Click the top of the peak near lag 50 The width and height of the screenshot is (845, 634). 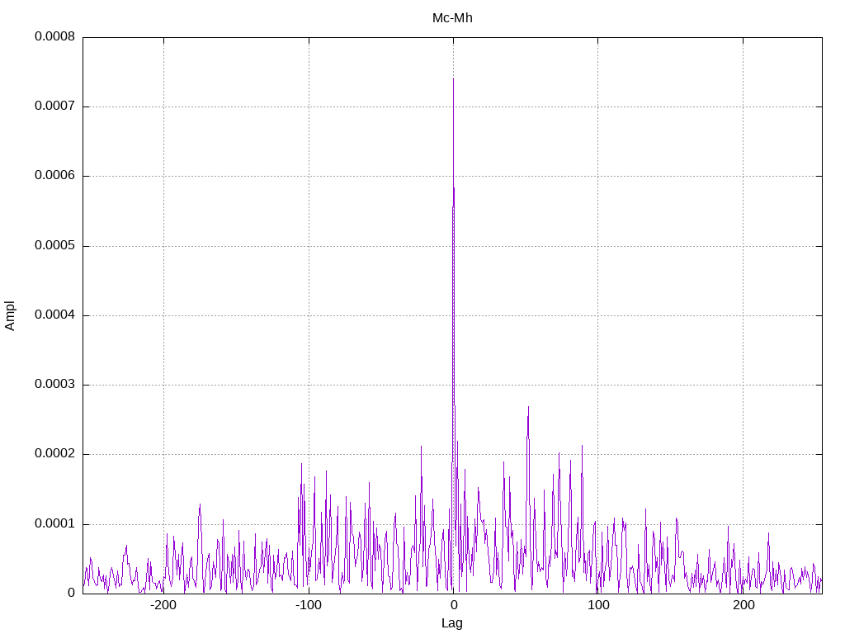[528, 406]
